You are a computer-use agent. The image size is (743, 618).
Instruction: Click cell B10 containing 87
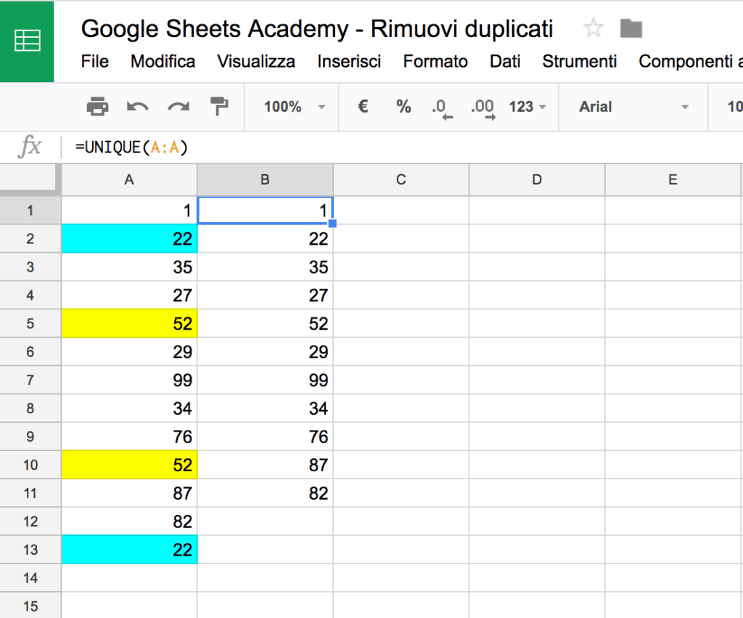(266, 465)
